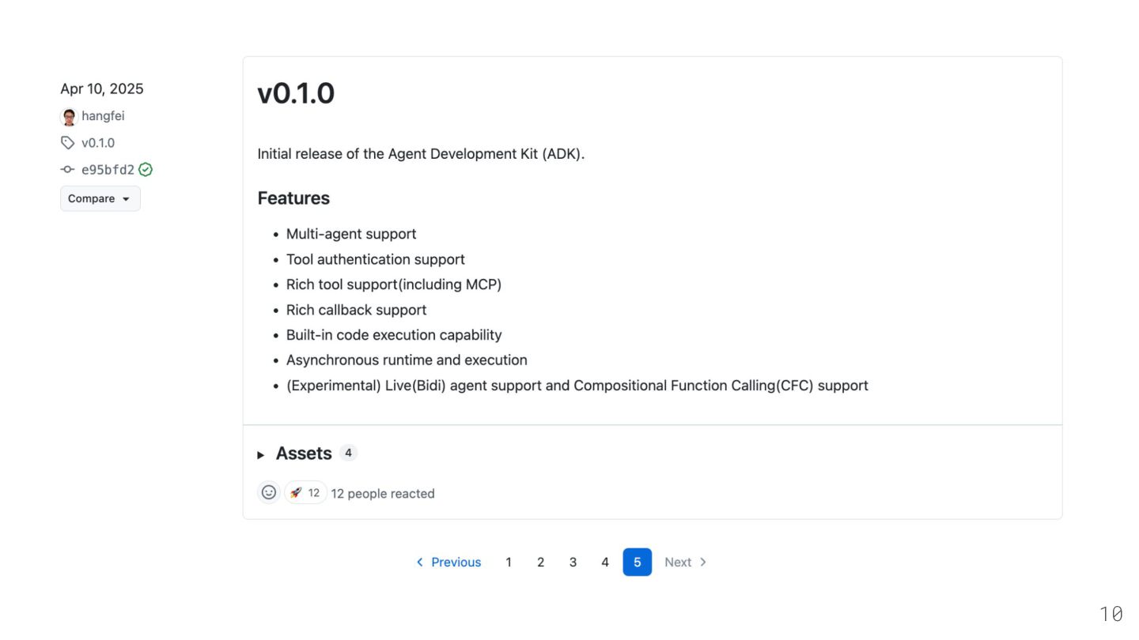Click the green verified check icon
This screenshot has height=640, width=1139.
click(146, 170)
